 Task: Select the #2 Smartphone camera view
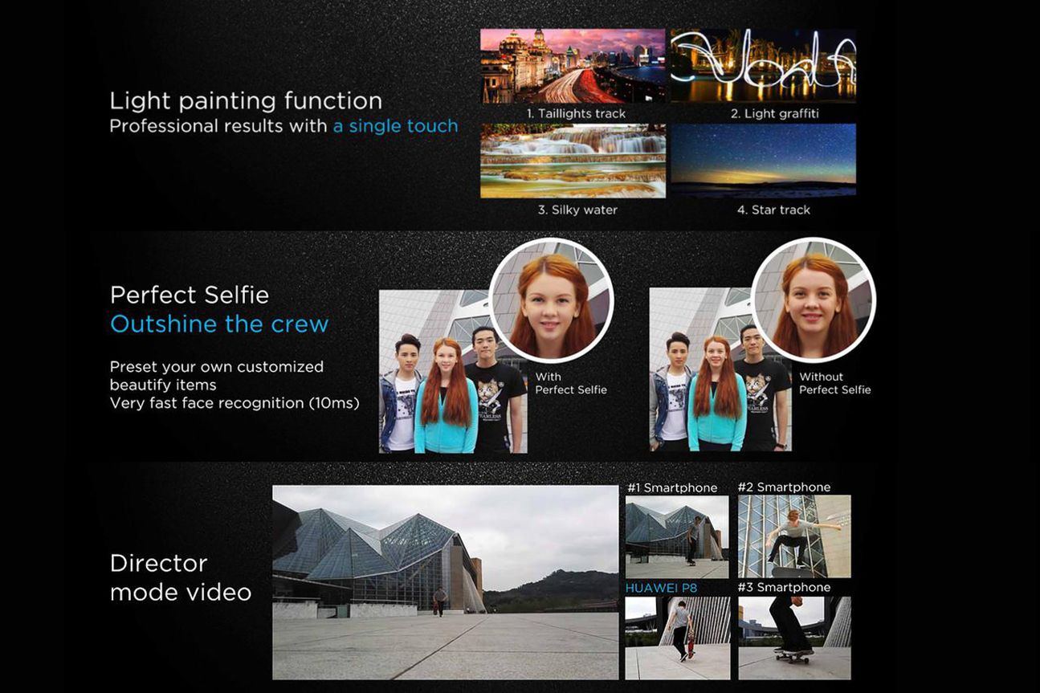point(793,536)
